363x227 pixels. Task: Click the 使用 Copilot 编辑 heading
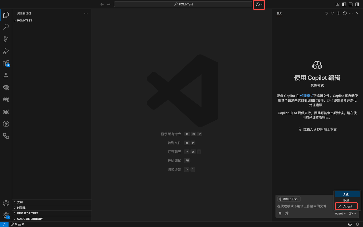pyautogui.click(x=317, y=78)
